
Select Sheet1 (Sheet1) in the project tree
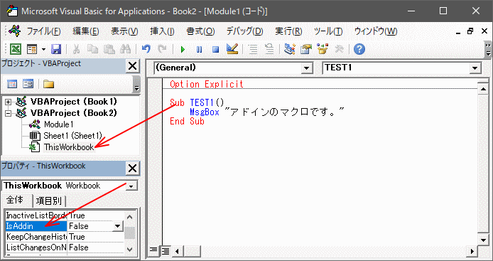coord(73,136)
